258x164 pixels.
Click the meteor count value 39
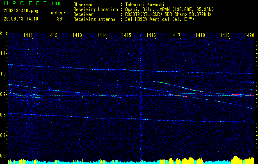pos(59,19)
